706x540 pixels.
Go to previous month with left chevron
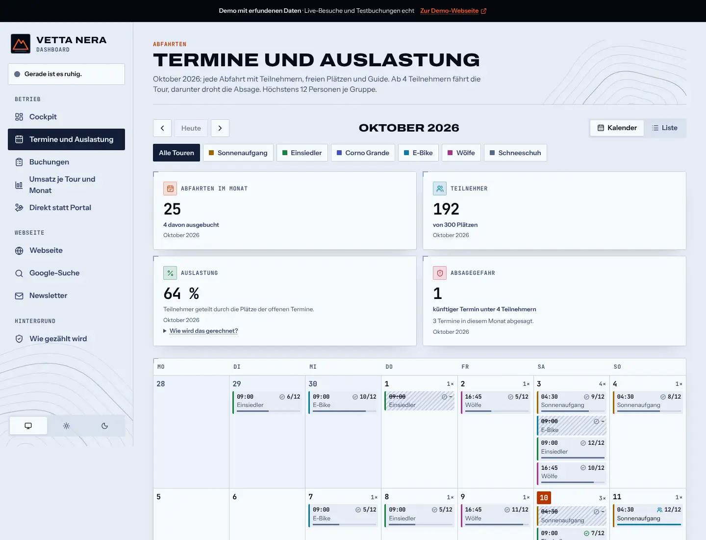point(162,128)
